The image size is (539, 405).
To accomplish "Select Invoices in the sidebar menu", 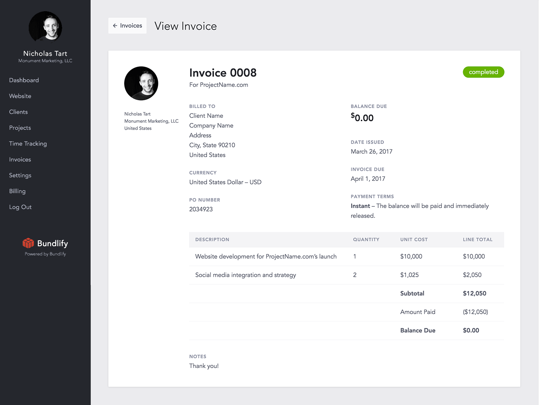I will [x=20, y=160].
